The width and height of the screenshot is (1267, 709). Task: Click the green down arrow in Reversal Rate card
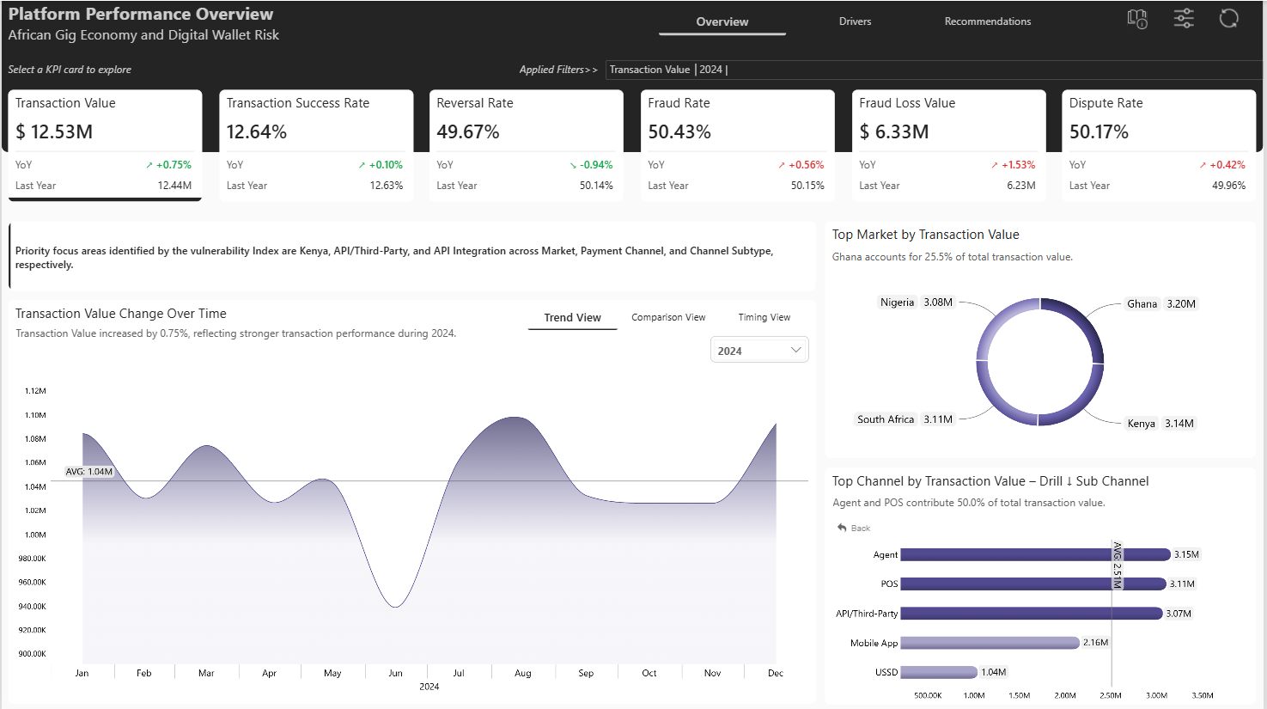tap(573, 165)
